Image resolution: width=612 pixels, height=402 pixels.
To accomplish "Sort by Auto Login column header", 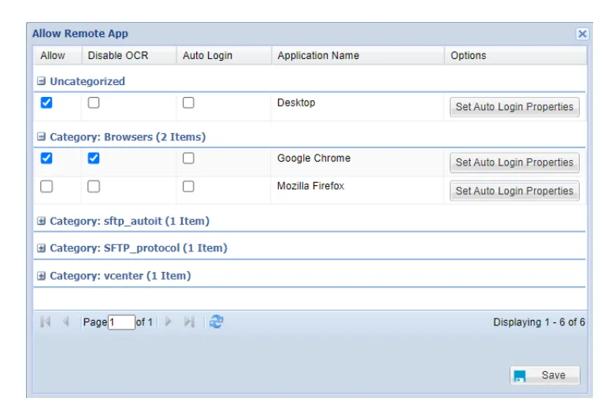I will tap(224, 55).
